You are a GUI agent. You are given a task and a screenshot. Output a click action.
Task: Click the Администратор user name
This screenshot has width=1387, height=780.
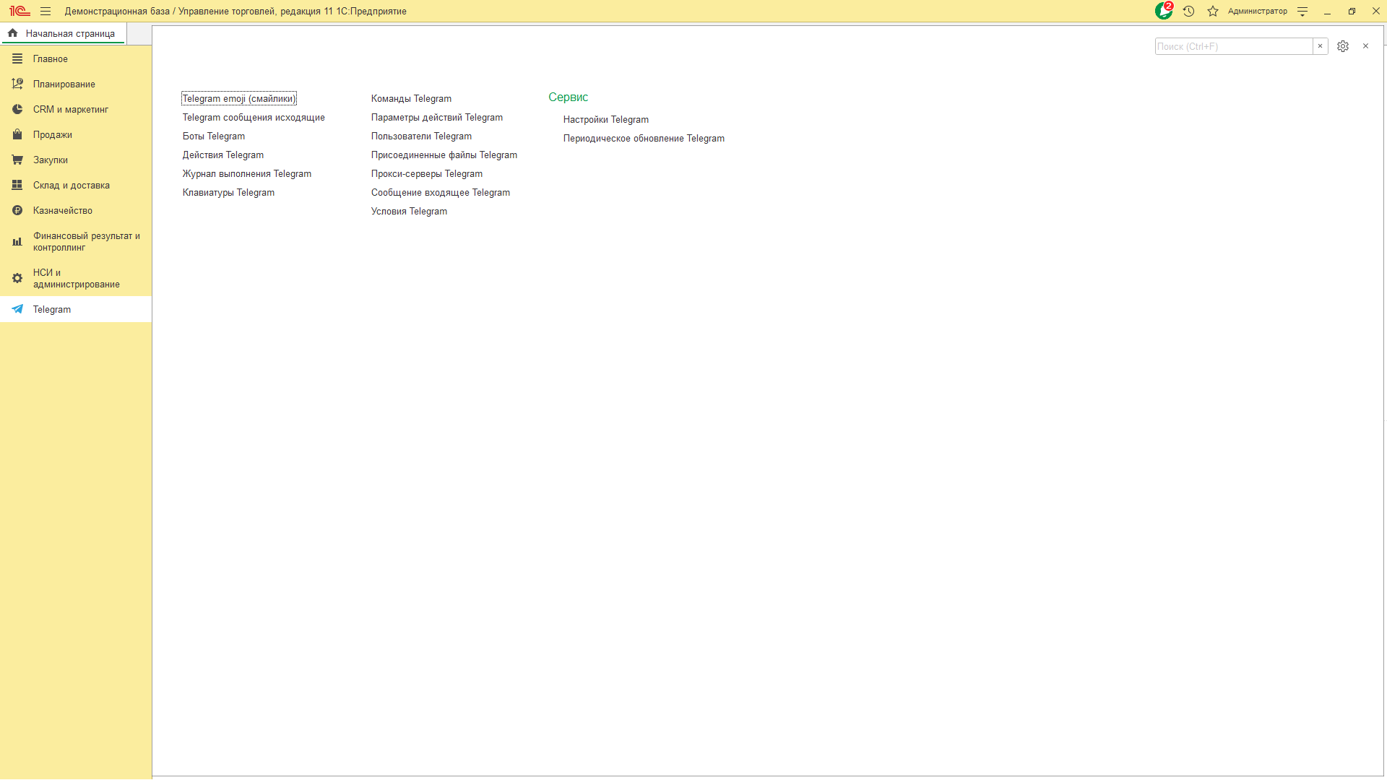click(x=1258, y=11)
